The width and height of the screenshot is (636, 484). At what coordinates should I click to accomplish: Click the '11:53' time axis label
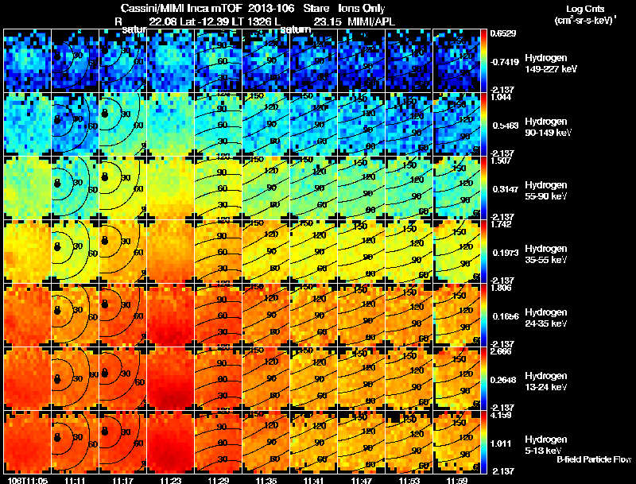[x=409, y=480]
